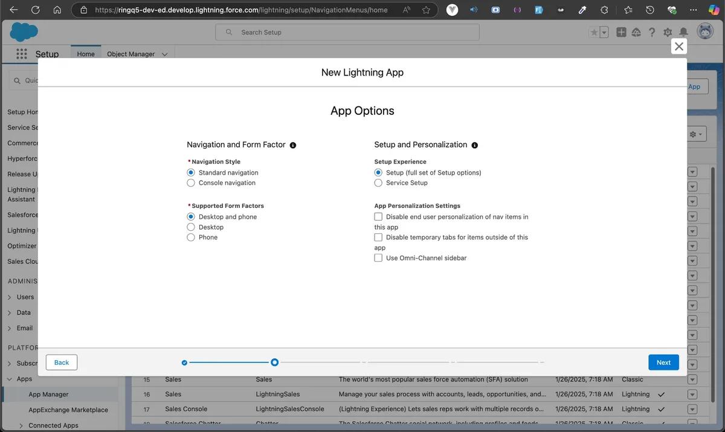Open the favorites list dropdown arrow
Image resolution: width=725 pixels, height=432 pixels.
click(x=604, y=32)
